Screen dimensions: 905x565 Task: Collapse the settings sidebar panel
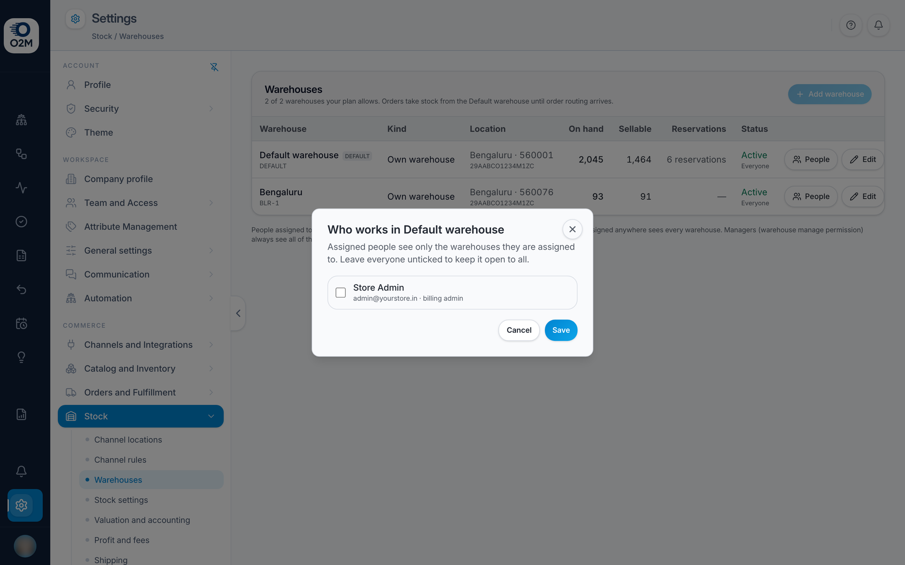coord(238,313)
